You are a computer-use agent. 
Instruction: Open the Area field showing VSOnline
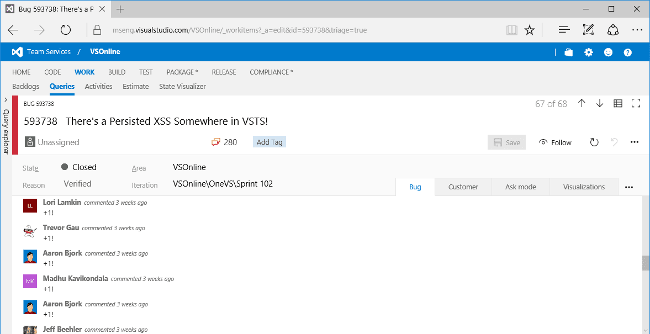(x=189, y=167)
